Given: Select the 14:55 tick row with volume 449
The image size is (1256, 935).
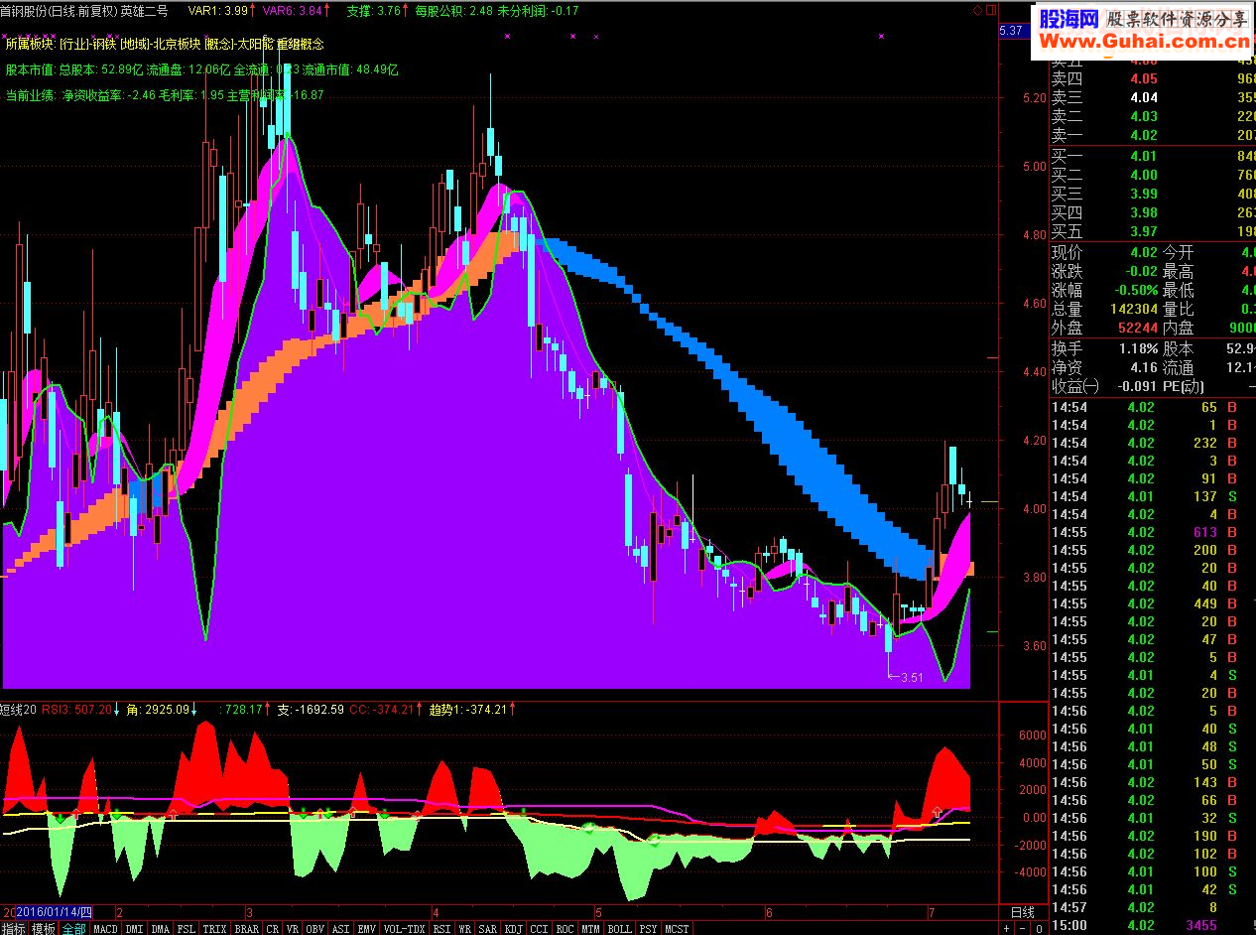Looking at the screenshot, I should (1153, 603).
